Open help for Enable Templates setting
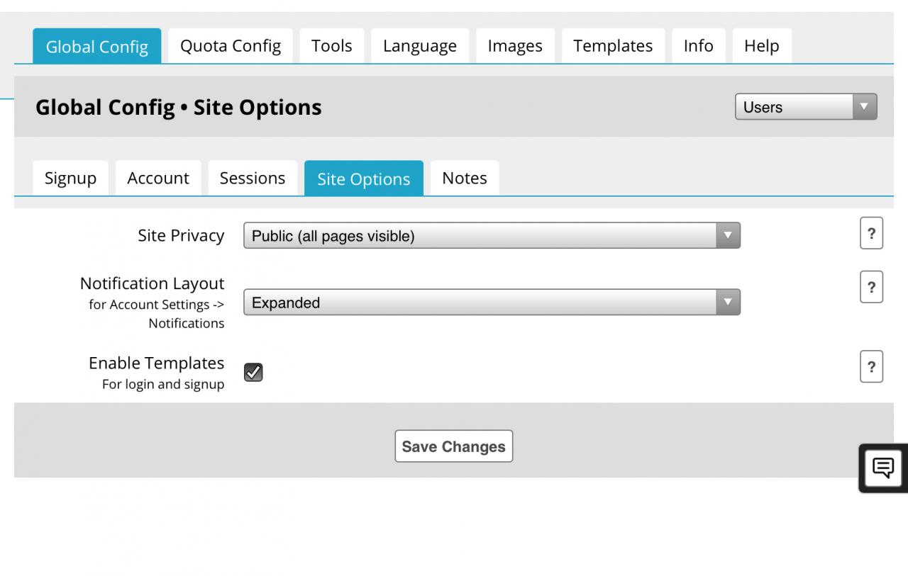 (871, 367)
